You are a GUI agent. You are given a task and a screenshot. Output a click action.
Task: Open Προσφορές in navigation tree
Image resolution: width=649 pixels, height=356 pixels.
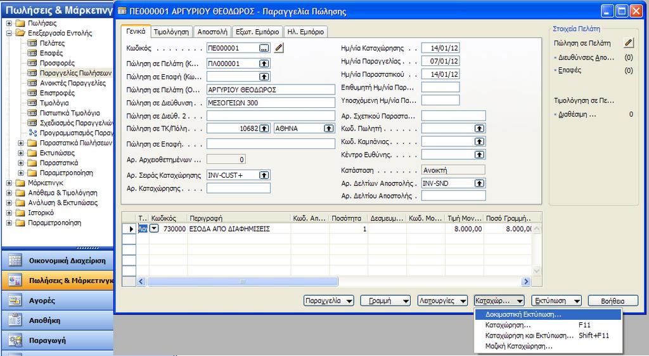[57, 63]
